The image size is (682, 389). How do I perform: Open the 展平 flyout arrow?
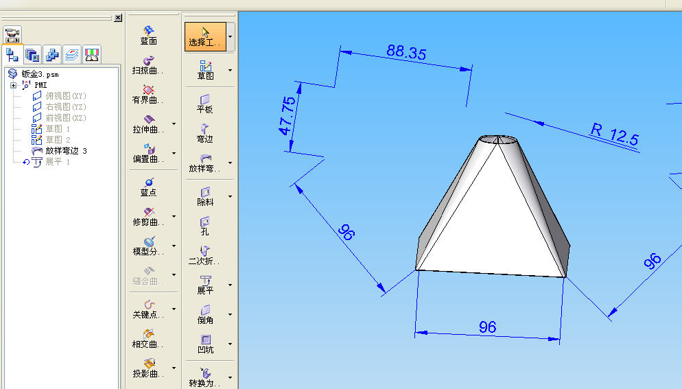click(x=230, y=285)
